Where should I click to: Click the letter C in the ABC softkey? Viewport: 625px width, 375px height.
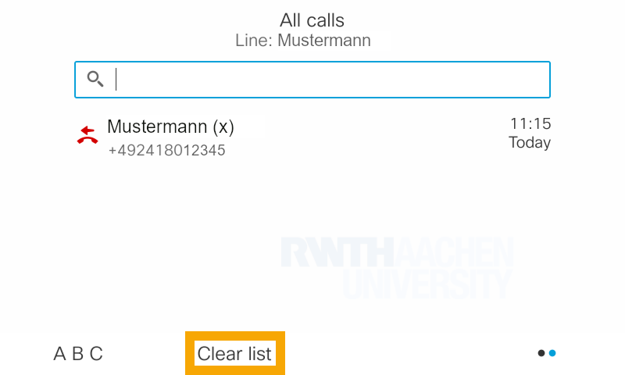tap(96, 354)
